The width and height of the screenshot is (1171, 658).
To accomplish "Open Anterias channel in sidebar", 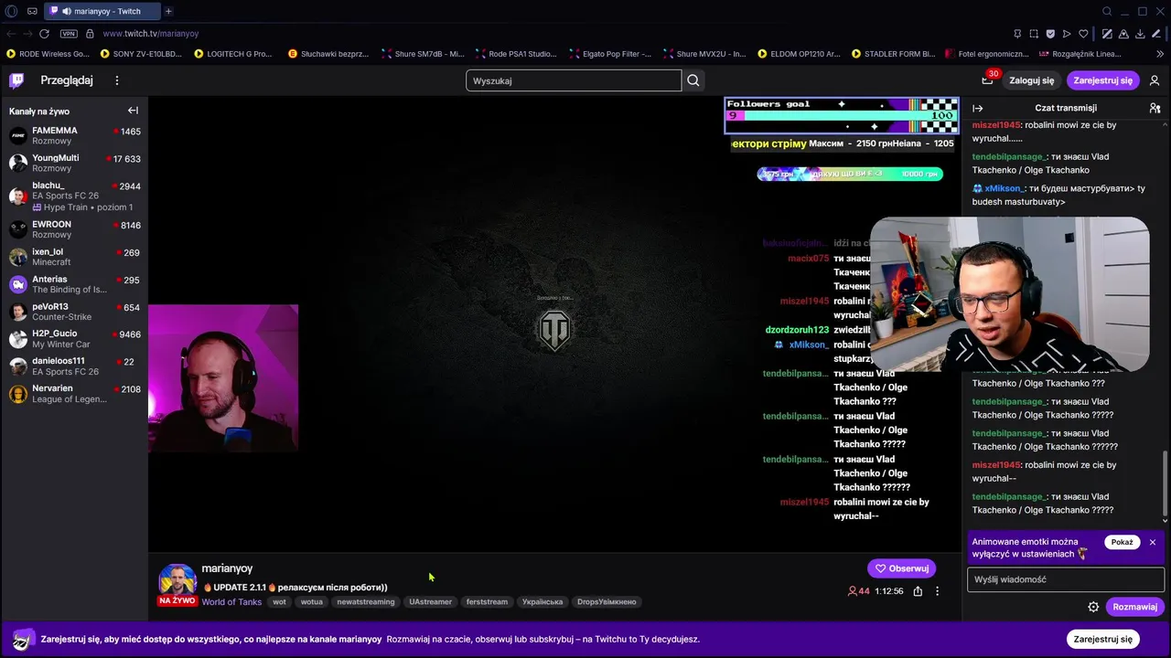I will (74, 284).
